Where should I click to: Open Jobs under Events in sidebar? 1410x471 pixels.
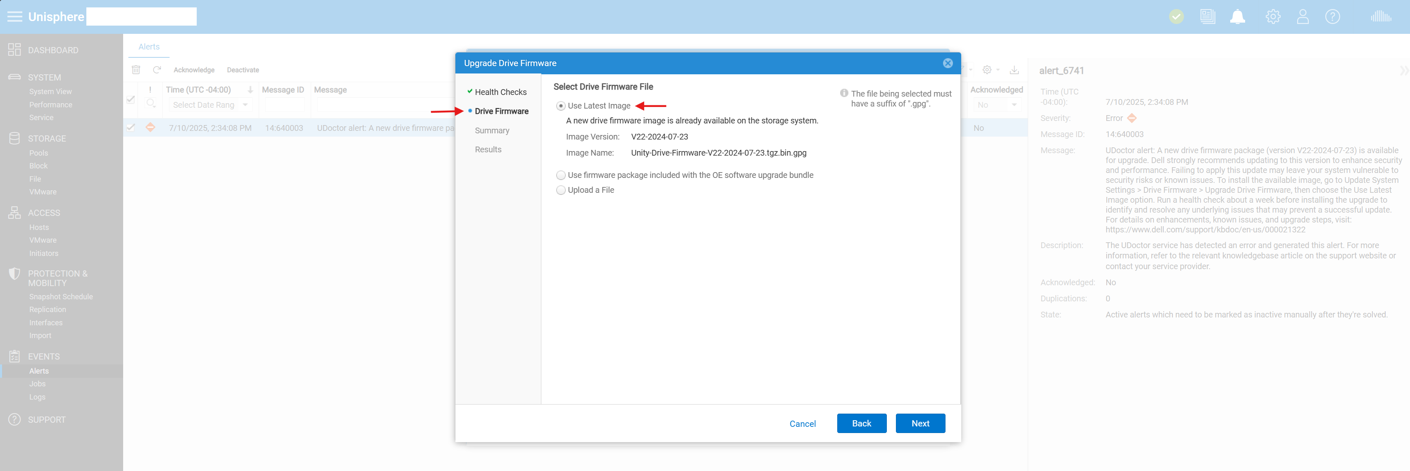(37, 383)
